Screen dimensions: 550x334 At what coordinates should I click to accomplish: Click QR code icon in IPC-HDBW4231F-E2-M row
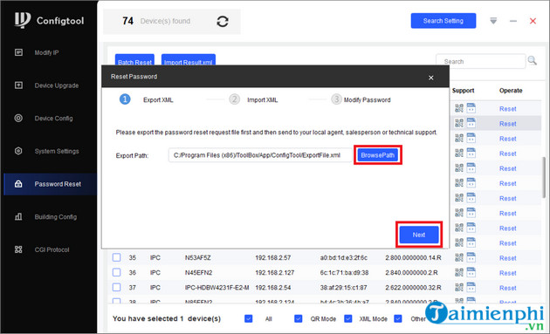(459, 288)
